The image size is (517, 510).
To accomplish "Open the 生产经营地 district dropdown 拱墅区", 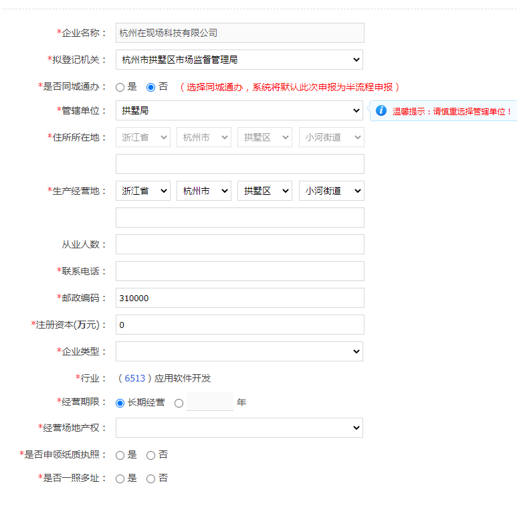I will click(265, 191).
